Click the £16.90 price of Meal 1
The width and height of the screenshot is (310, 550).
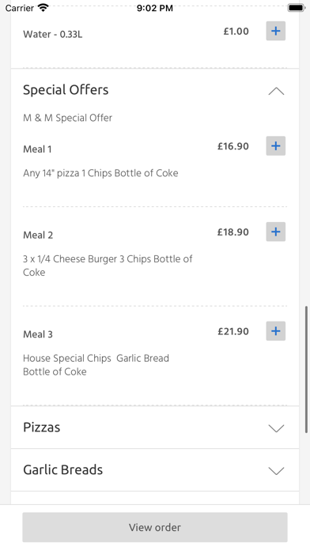coord(233,146)
